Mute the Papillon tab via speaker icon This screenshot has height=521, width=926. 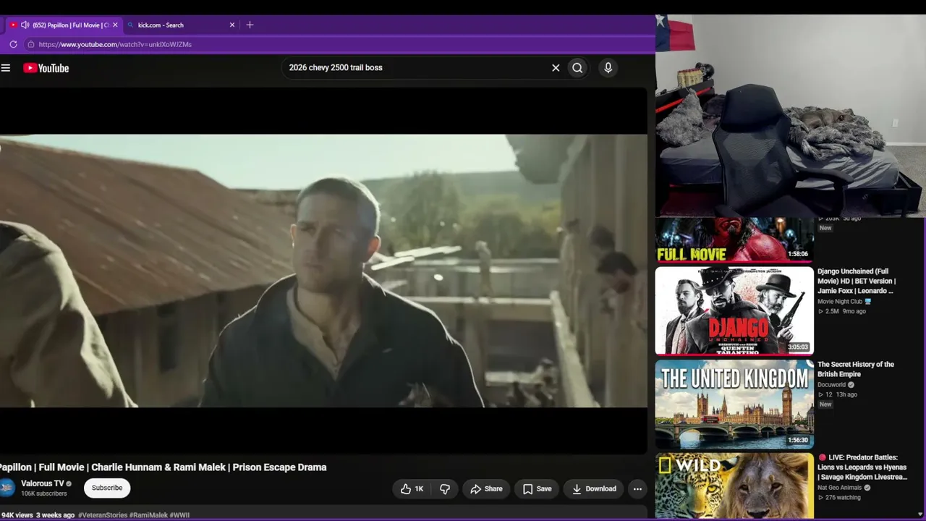tap(25, 25)
